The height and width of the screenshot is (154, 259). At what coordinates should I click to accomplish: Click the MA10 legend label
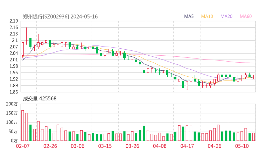pyautogui.click(x=207, y=16)
